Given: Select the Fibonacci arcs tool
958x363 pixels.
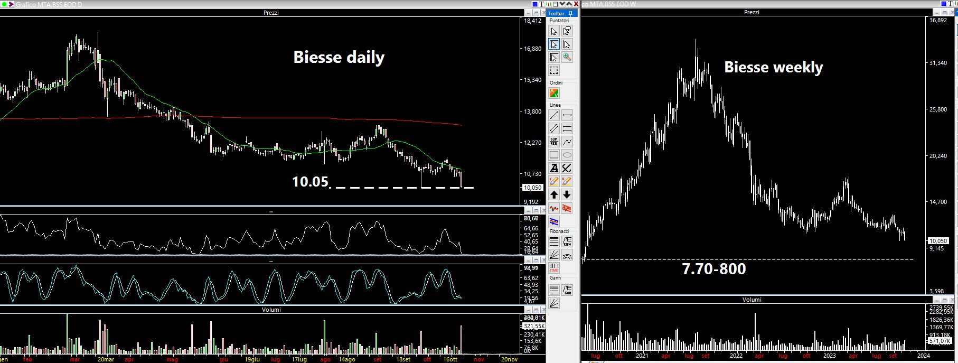Looking at the screenshot, I should point(567,255).
